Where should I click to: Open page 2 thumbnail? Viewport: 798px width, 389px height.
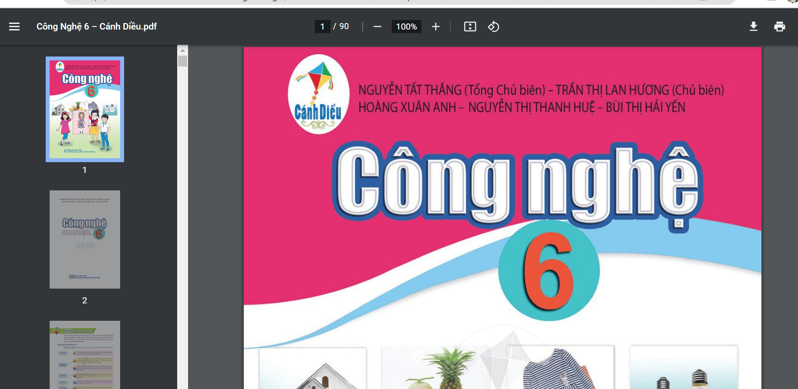point(85,239)
